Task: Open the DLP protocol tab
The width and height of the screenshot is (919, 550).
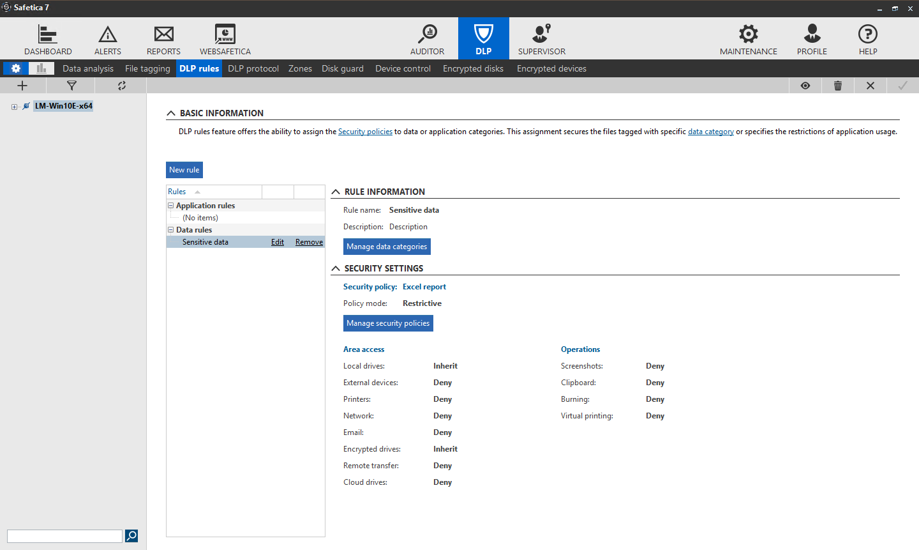Action: [253, 68]
